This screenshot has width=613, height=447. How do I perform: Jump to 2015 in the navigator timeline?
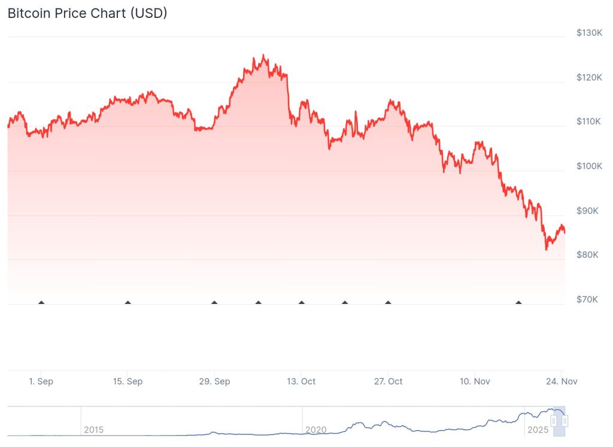point(93,430)
